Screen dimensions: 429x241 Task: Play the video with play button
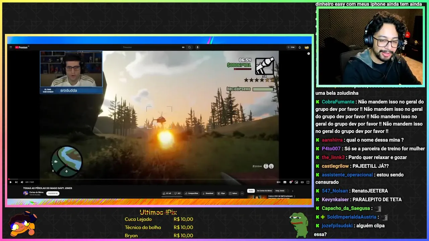pos(10,182)
